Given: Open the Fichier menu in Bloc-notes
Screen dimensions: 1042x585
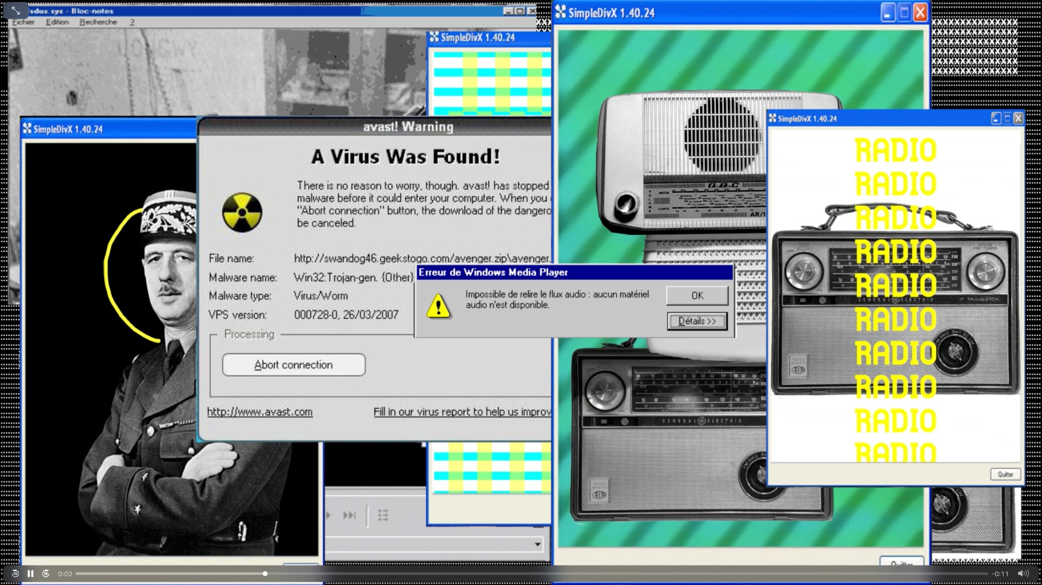Looking at the screenshot, I should [x=23, y=22].
